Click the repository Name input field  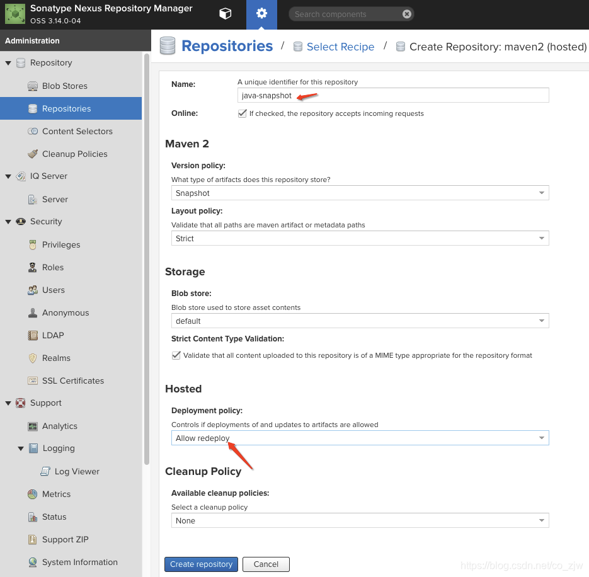393,95
